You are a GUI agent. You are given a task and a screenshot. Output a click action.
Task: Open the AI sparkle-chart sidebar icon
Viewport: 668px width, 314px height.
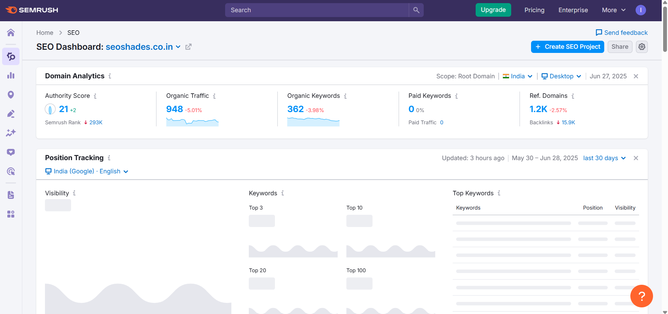click(11, 133)
